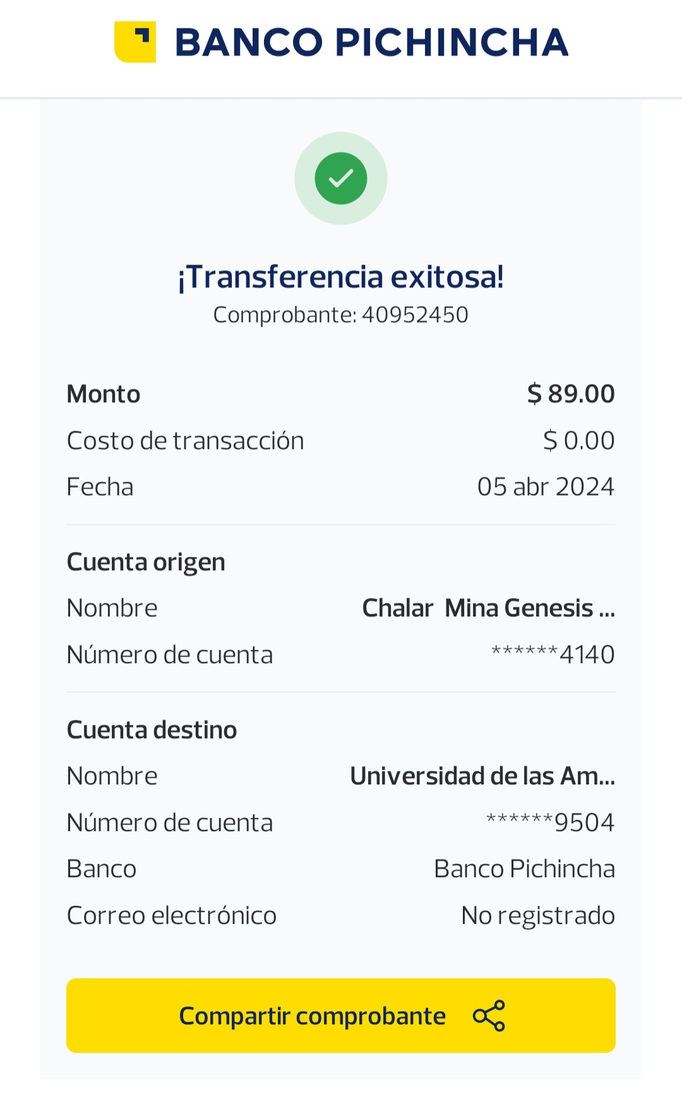Click the Monto label

(x=104, y=393)
